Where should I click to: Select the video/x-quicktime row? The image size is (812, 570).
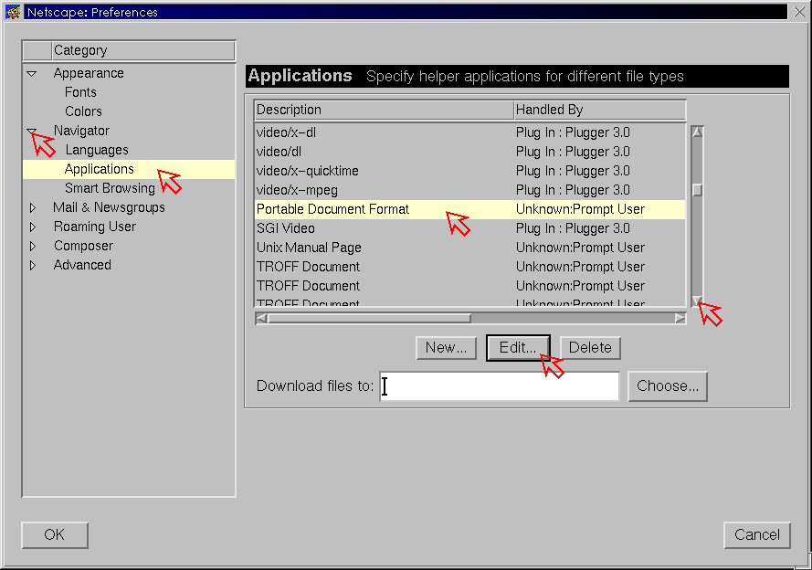pyautogui.click(x=469, y=171)
